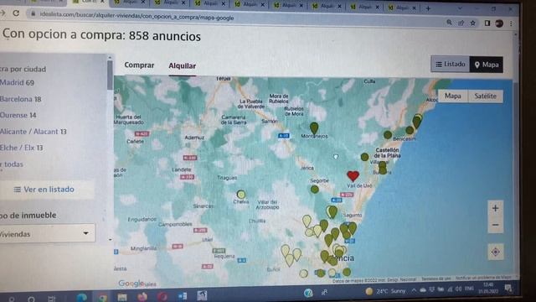Filter by Elche / Elx 13
This screenshot has height=302, width=536.
(x=21, y=148)
